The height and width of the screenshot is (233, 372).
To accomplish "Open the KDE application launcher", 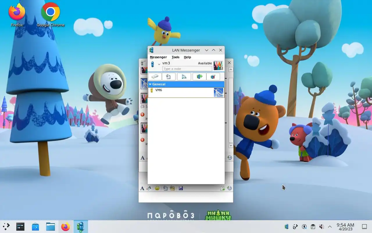I will [6, 227].
